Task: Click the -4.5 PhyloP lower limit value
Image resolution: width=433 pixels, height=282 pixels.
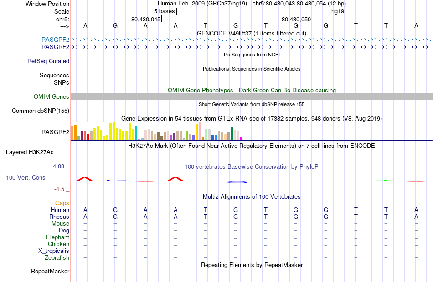Action: 59,189
